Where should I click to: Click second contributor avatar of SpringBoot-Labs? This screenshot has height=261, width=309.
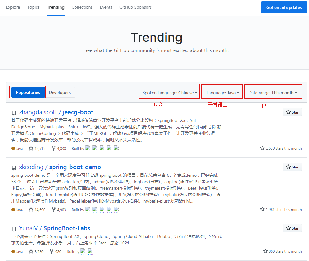coord(90,251)
